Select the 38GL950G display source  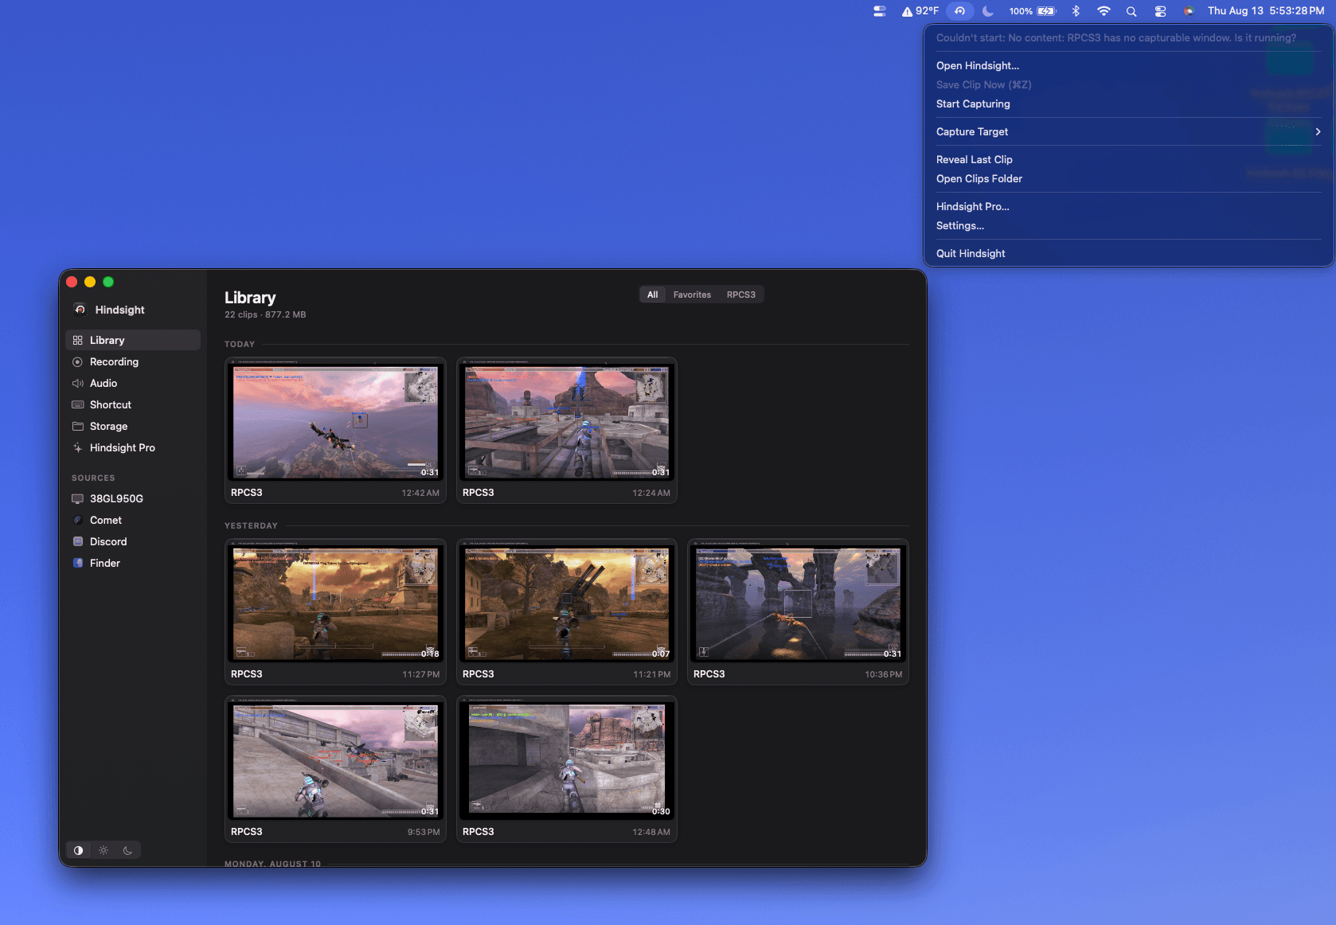pyautogui.click(x=132, y=498)
